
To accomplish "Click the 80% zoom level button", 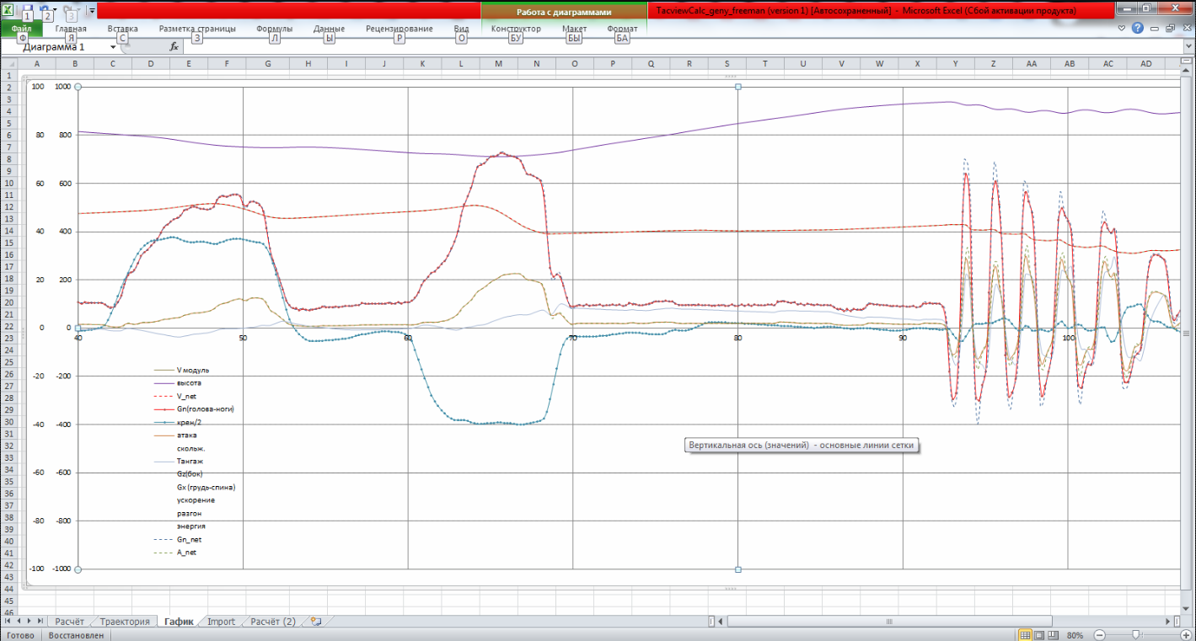I will pyautogui.click(x=1075, y=635).
